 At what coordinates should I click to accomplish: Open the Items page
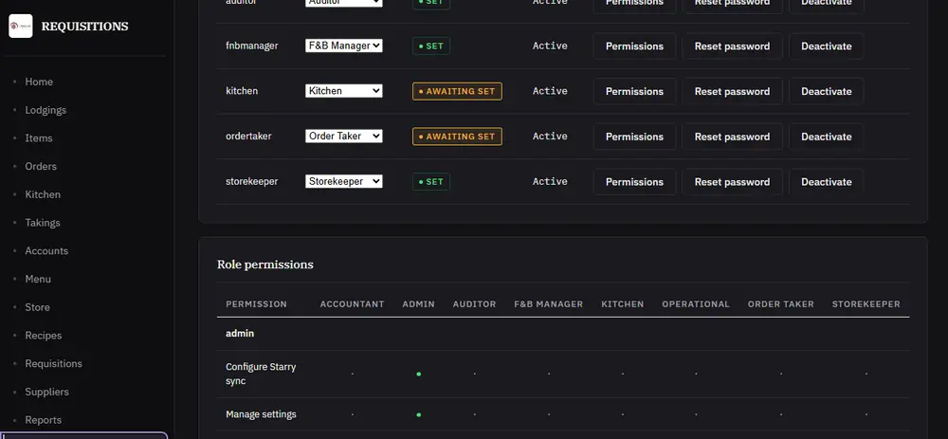point(39,137)
